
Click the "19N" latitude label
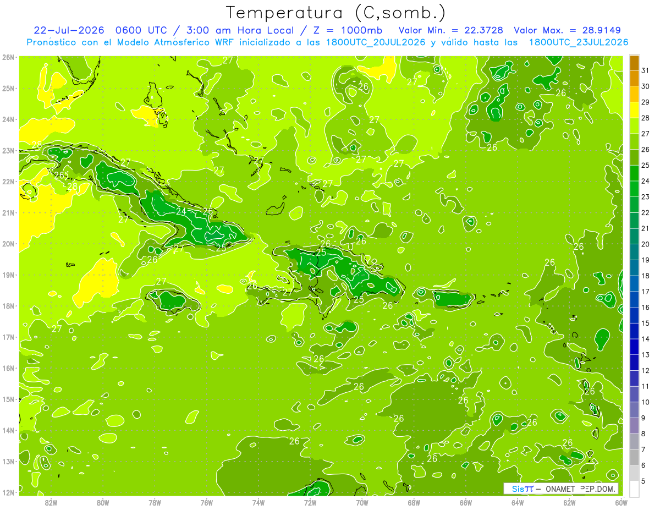8,275
